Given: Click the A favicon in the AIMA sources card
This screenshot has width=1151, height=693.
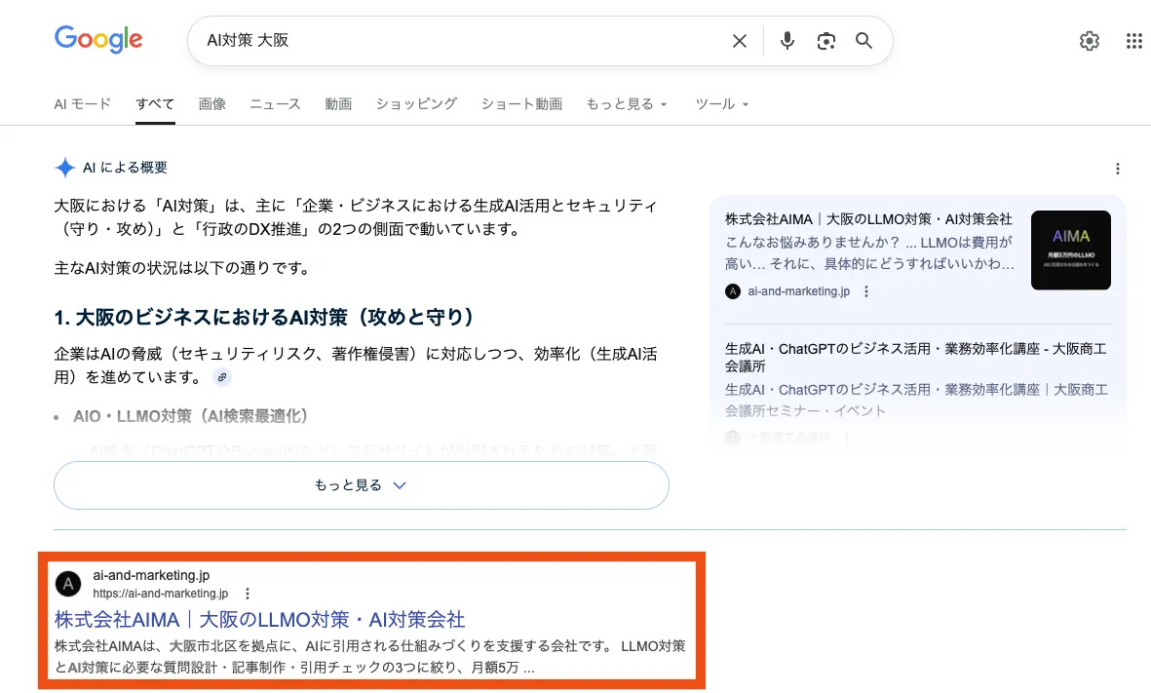Looking at the screenshot, I should coord(733,291).
